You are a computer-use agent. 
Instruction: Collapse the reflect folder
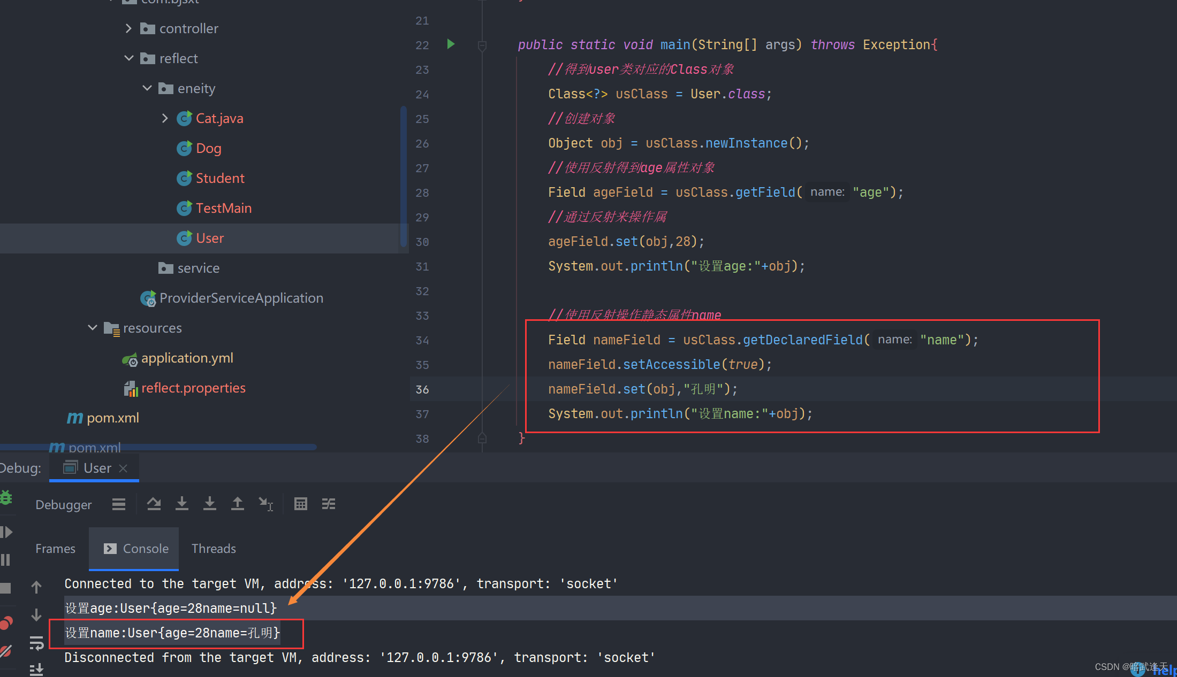[128, 58]
